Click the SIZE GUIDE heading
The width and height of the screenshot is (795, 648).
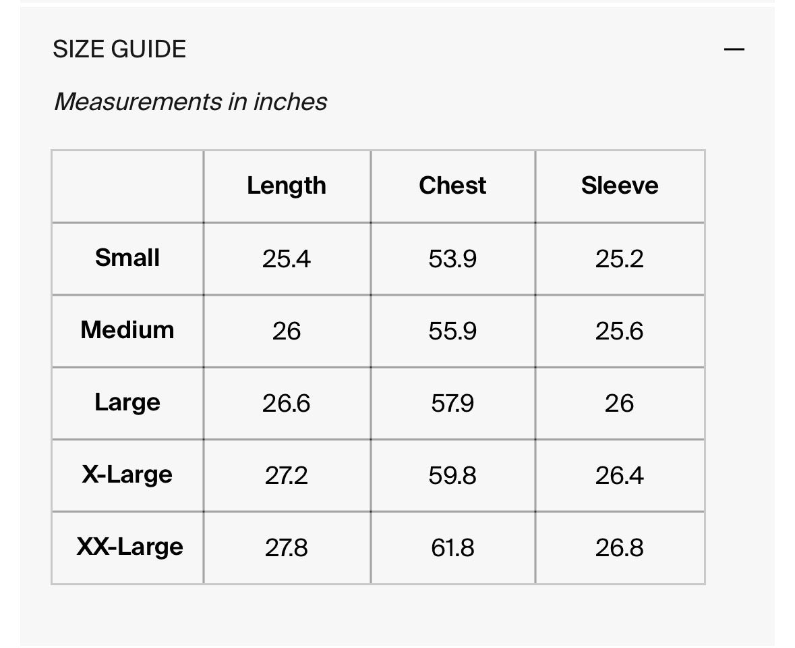tap(119, 49)
